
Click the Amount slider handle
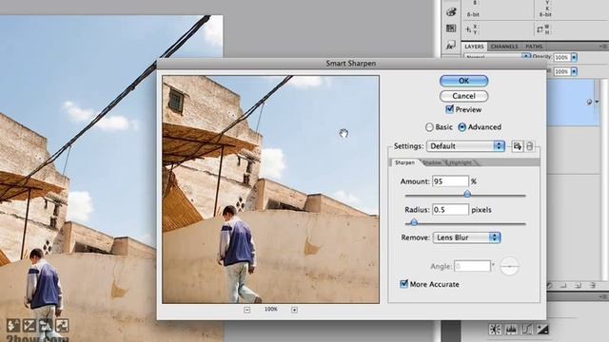point(467,194)
